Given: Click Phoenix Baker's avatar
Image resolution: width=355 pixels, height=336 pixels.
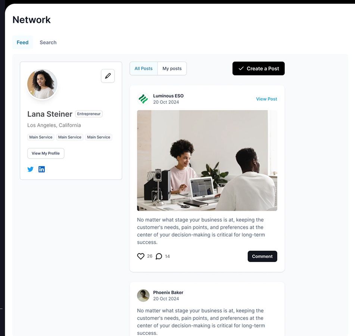Looking at the screenshot, I should (143, 295).
